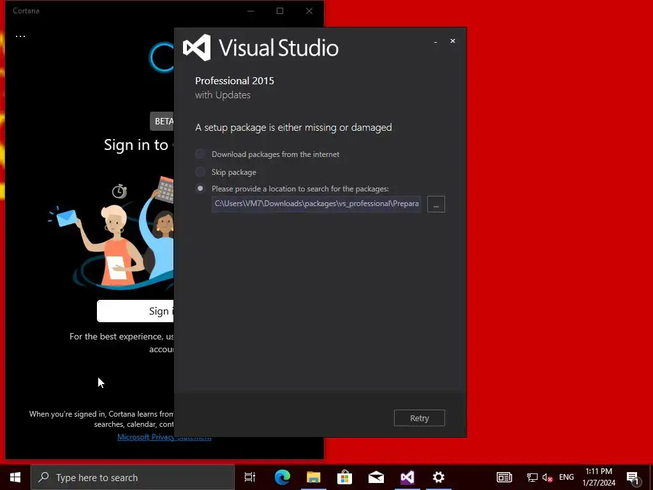Open Task View from the taskbar
This screenshot has width=653, height=490.
pos(250,477)
